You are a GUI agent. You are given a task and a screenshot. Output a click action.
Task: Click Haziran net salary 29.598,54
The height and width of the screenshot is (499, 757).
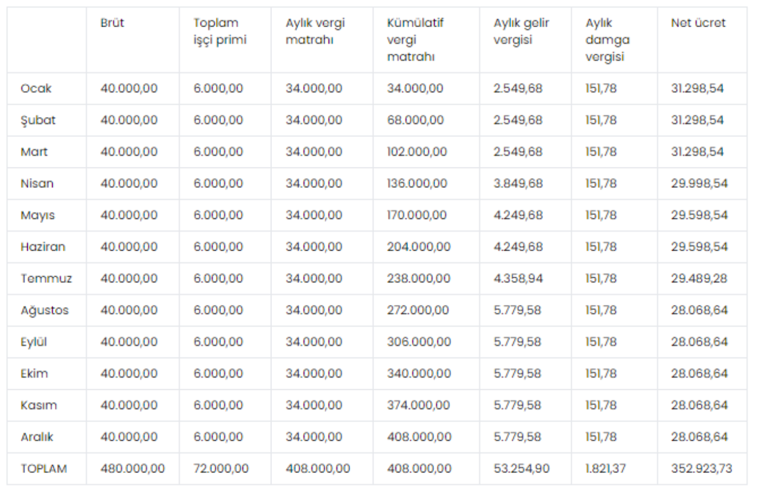click(x=699, y=247)
